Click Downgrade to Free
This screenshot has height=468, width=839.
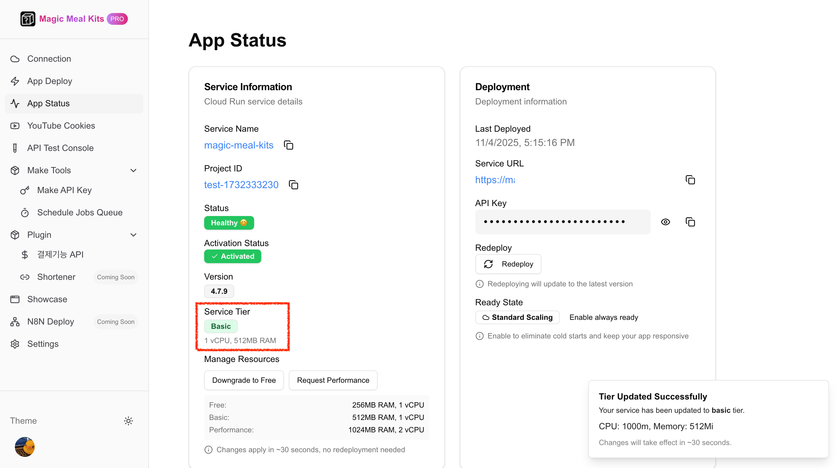click(x=244, y=380)
